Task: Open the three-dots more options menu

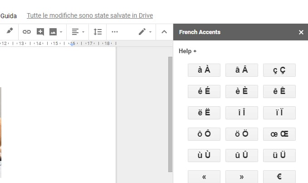Action: pos(114,32)
